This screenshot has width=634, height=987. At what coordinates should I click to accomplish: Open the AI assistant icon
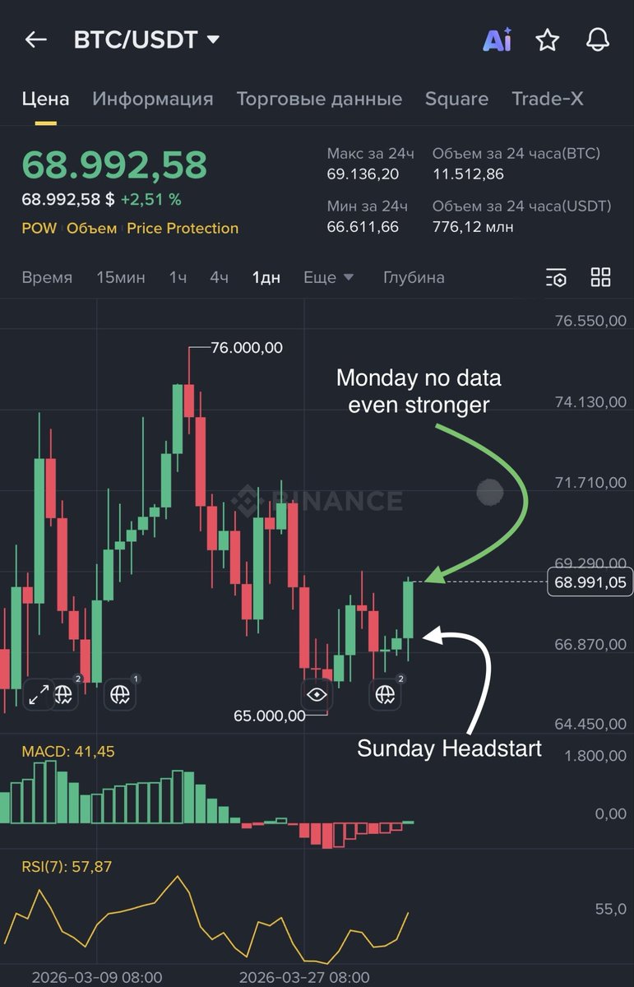[497, 39]
